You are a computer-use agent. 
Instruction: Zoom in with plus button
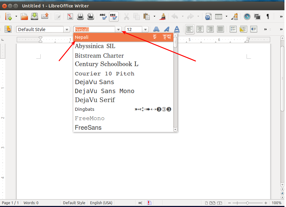point(266,203)
